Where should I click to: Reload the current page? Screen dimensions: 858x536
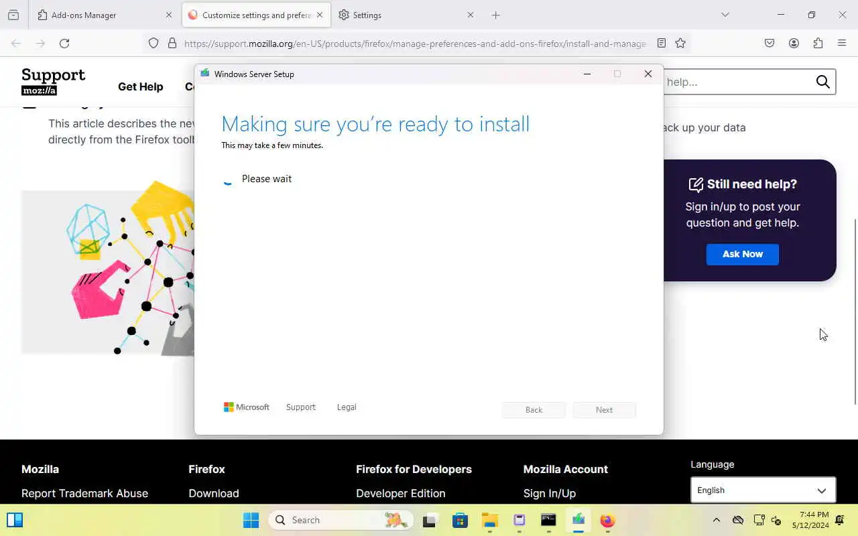tap(64, 44)
